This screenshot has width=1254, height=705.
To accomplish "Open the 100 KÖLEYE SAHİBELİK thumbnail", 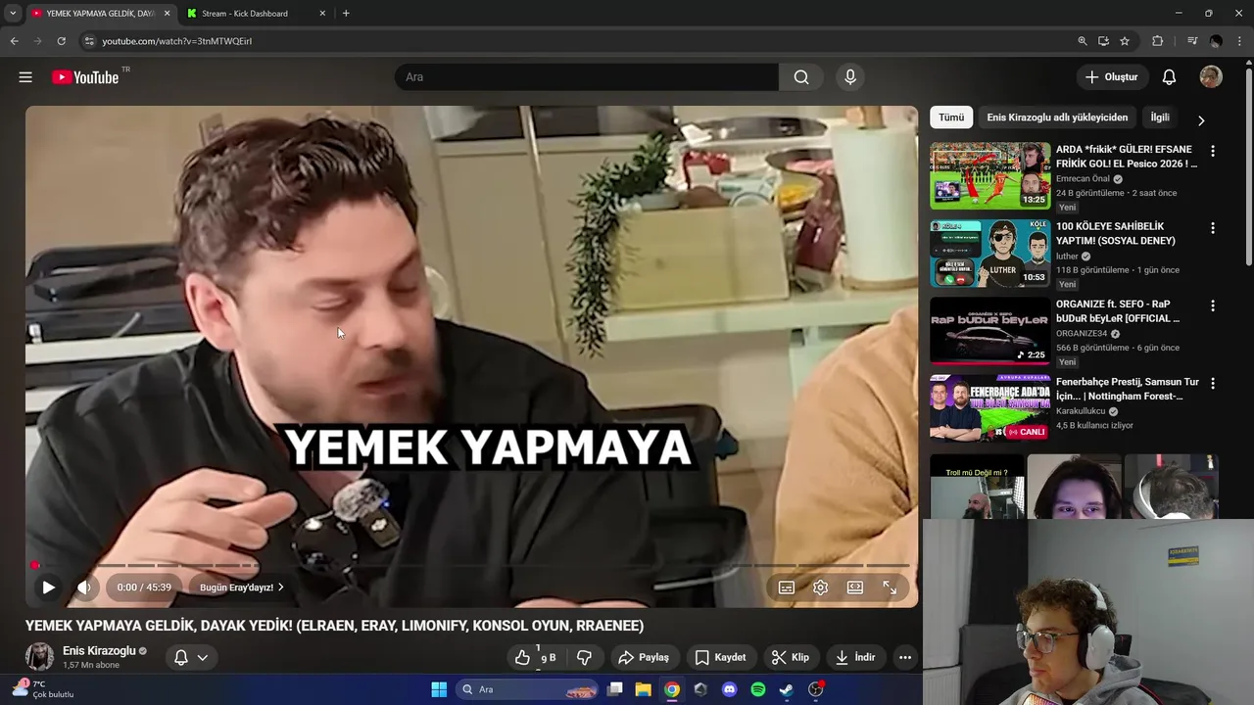I will pos(989,254).
